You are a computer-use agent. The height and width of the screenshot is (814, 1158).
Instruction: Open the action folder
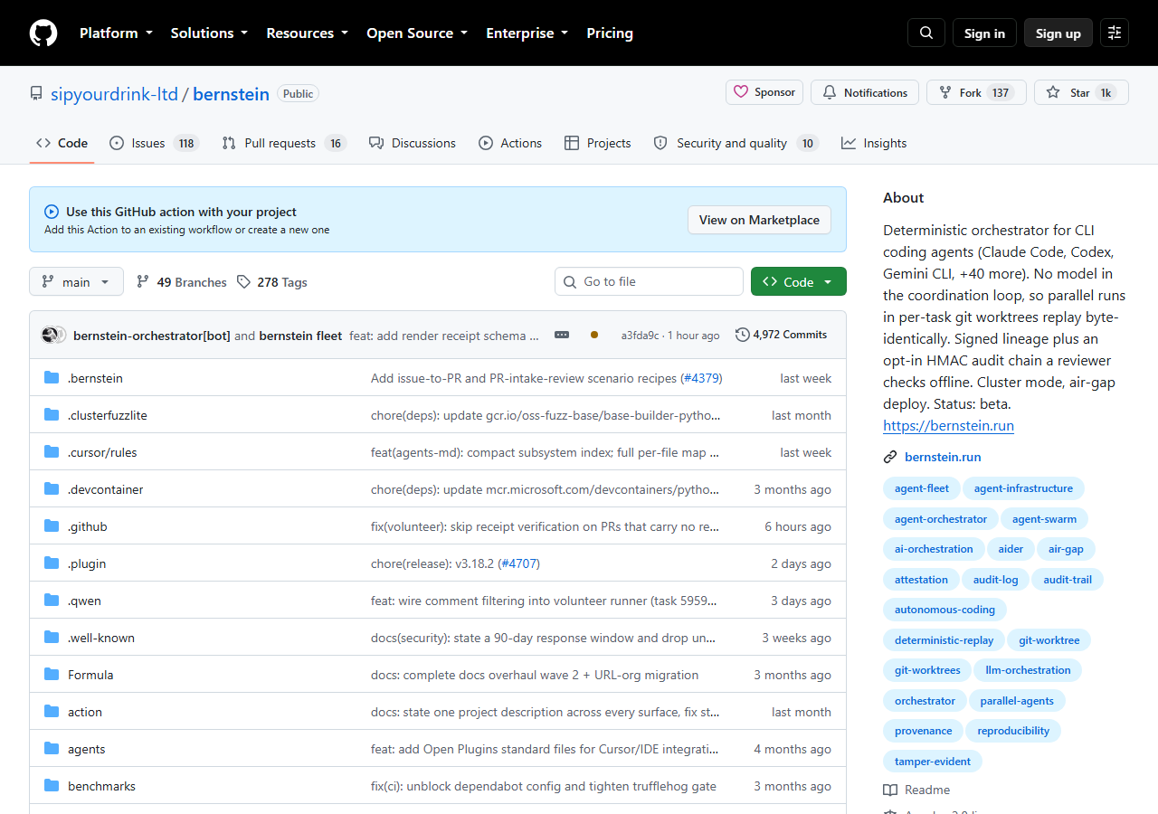(85, 712)
